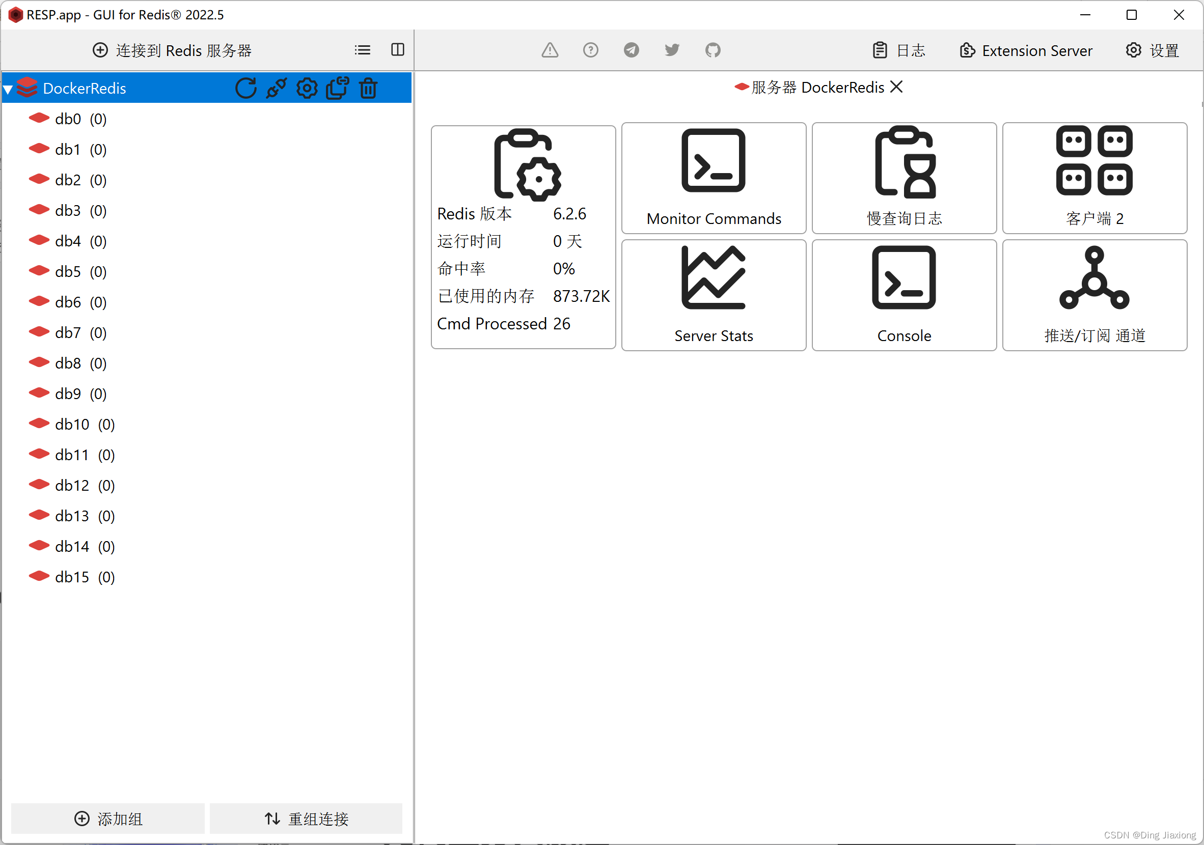
Task: Click the connection list menu icon
Action: point(362,50)
